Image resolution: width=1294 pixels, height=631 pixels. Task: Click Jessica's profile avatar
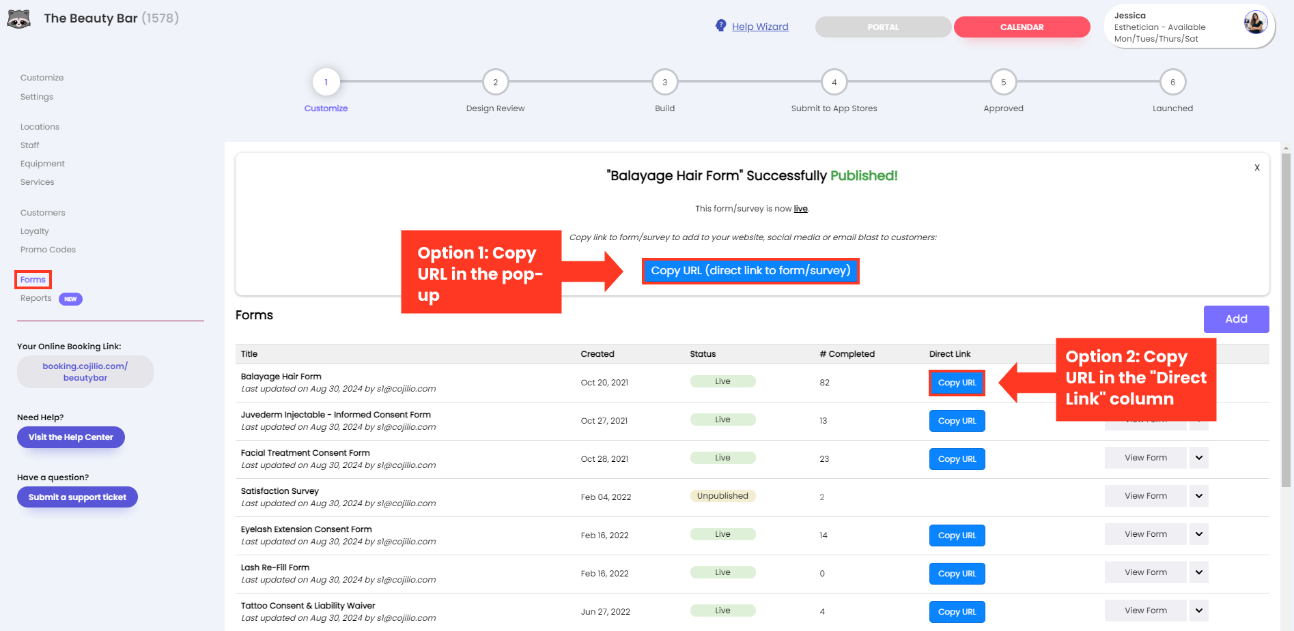coord(1255,23)
